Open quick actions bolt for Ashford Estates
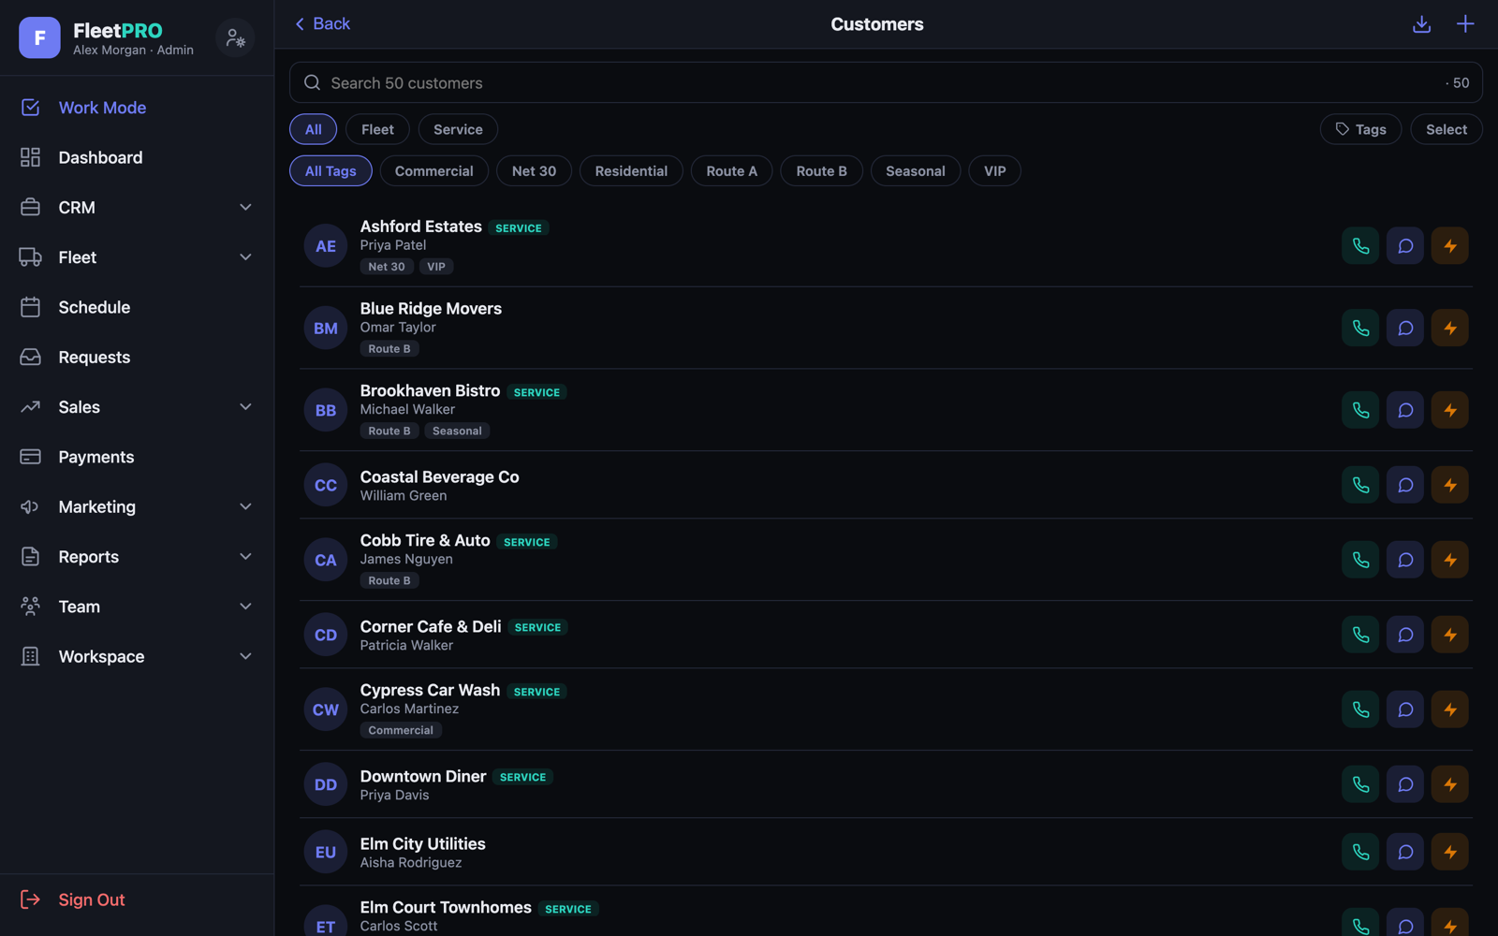Screen dimensions: 1498x936 (x=1450, y=246)
